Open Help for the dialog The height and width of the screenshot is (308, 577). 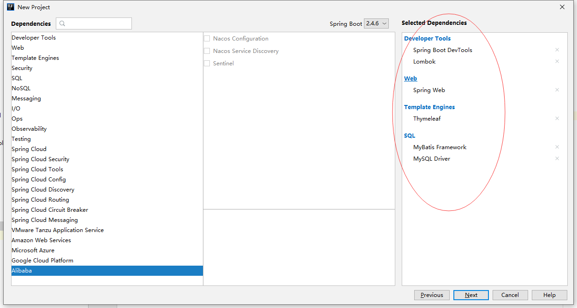(x=549, y=295)
